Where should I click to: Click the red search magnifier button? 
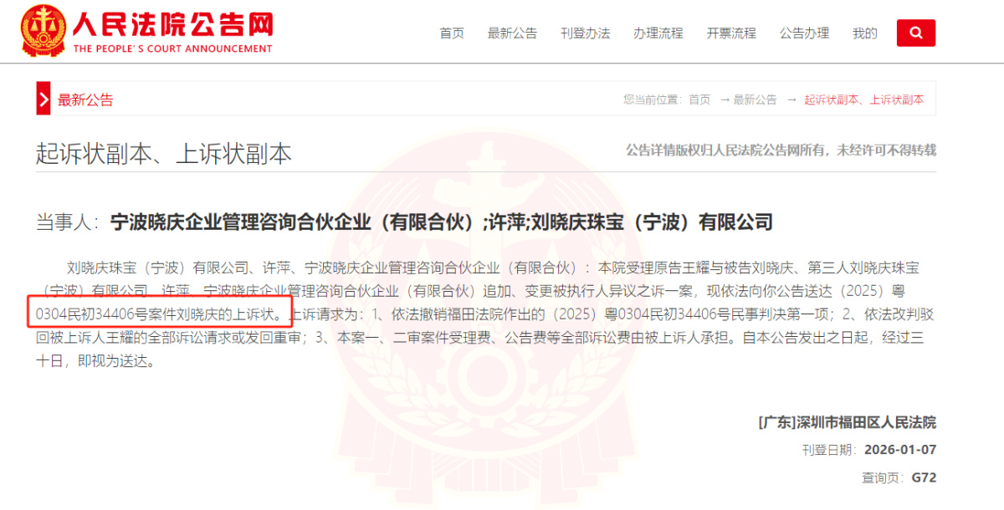tap(915, 33)
